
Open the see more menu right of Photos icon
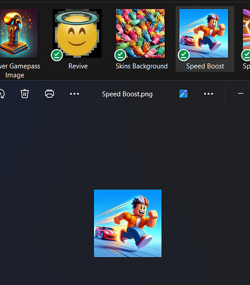coord(208,93)
